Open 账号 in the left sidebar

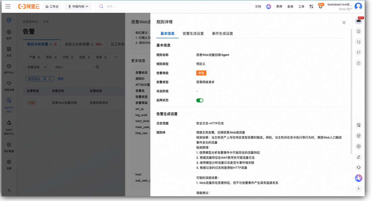coord(9,34)
